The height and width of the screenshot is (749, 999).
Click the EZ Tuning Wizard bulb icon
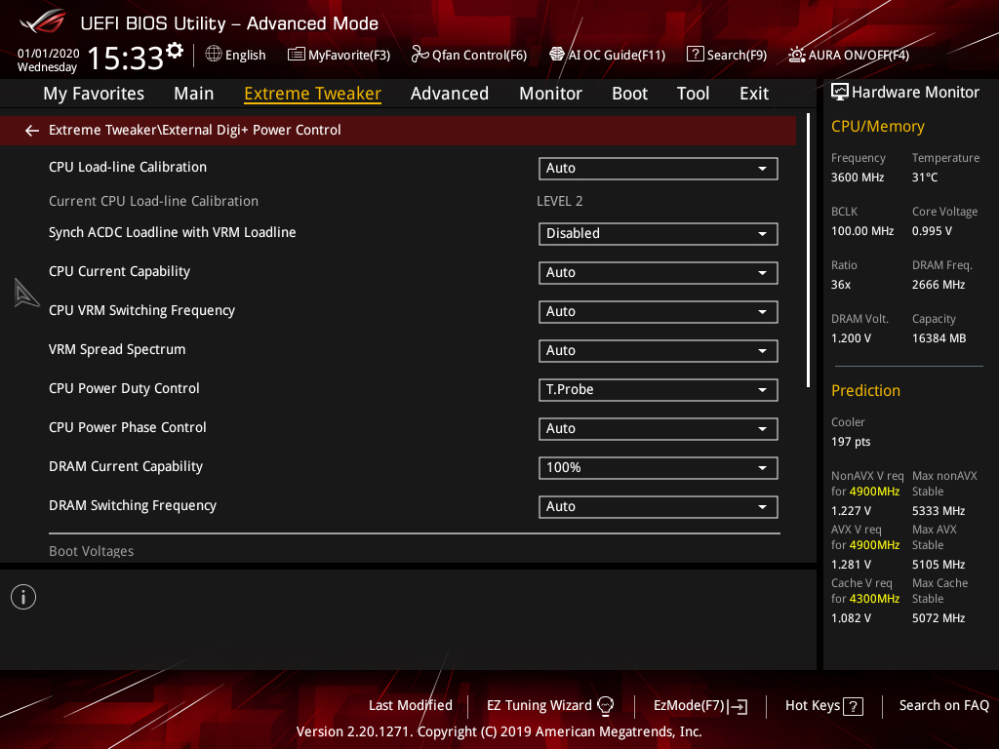click(x=605, y=706)
